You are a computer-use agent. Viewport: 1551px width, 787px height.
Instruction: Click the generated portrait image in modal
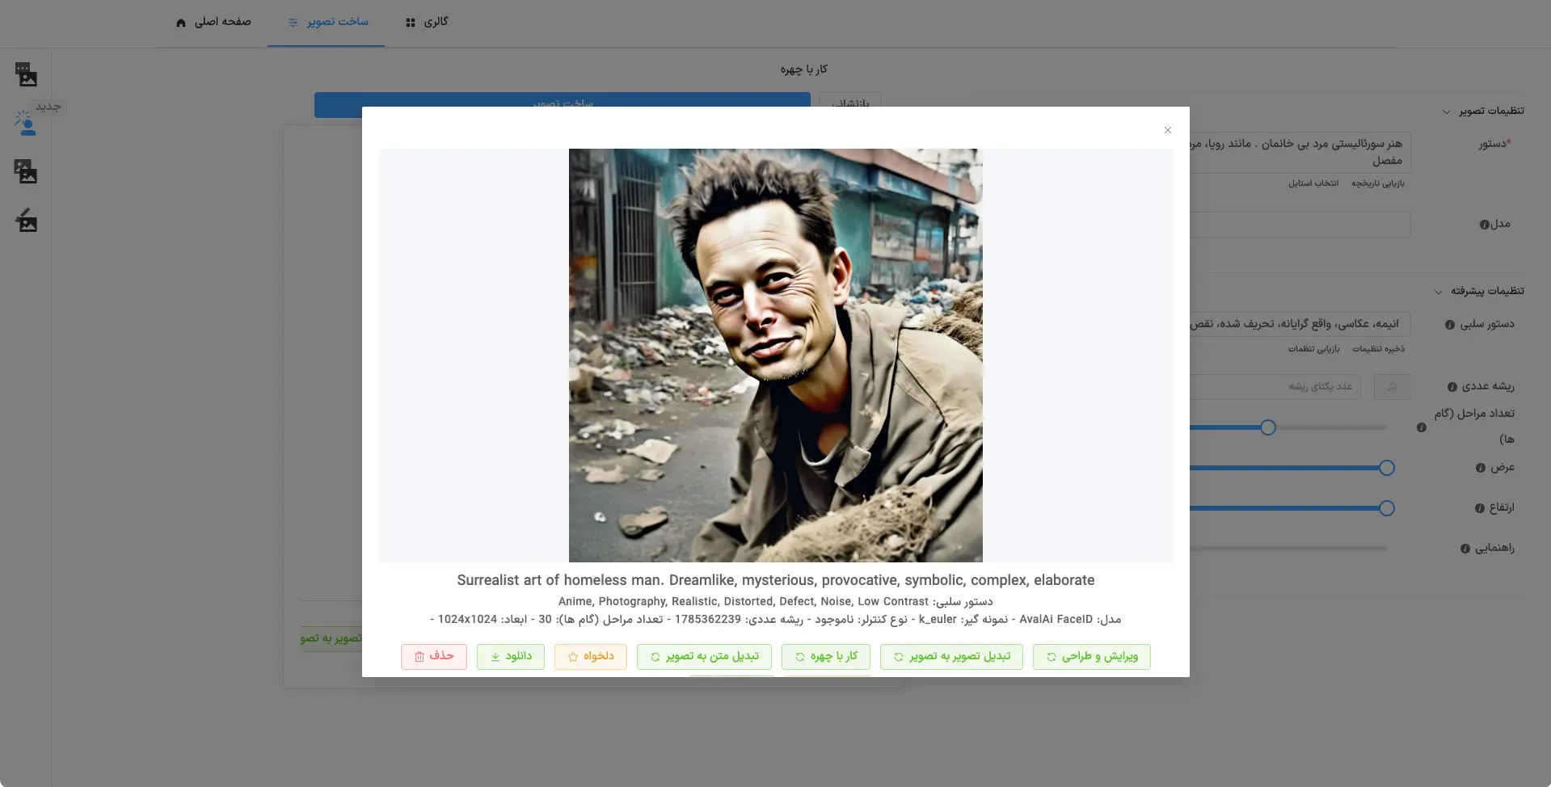(x=776, y=356)
